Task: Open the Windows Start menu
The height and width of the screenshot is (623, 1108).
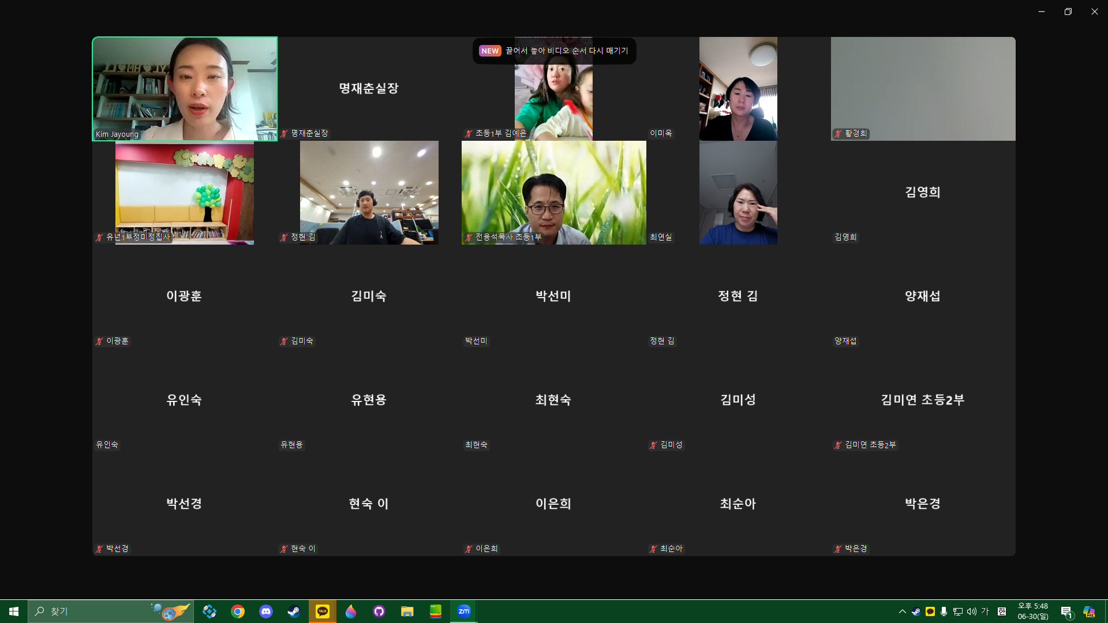Action: tap(14, 611)
